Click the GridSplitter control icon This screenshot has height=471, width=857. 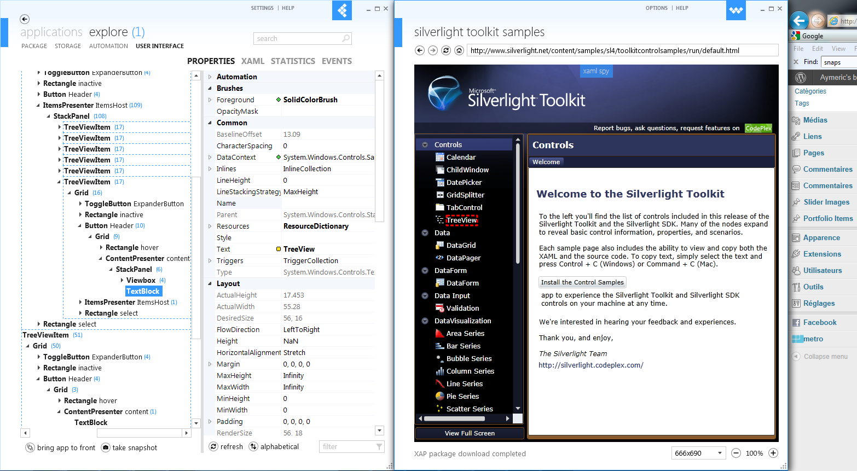tap(439, 195)
